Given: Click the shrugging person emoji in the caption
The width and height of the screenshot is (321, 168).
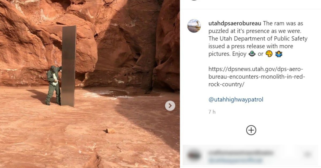Looking at the screenshot, I should click(x=279, y=54).
